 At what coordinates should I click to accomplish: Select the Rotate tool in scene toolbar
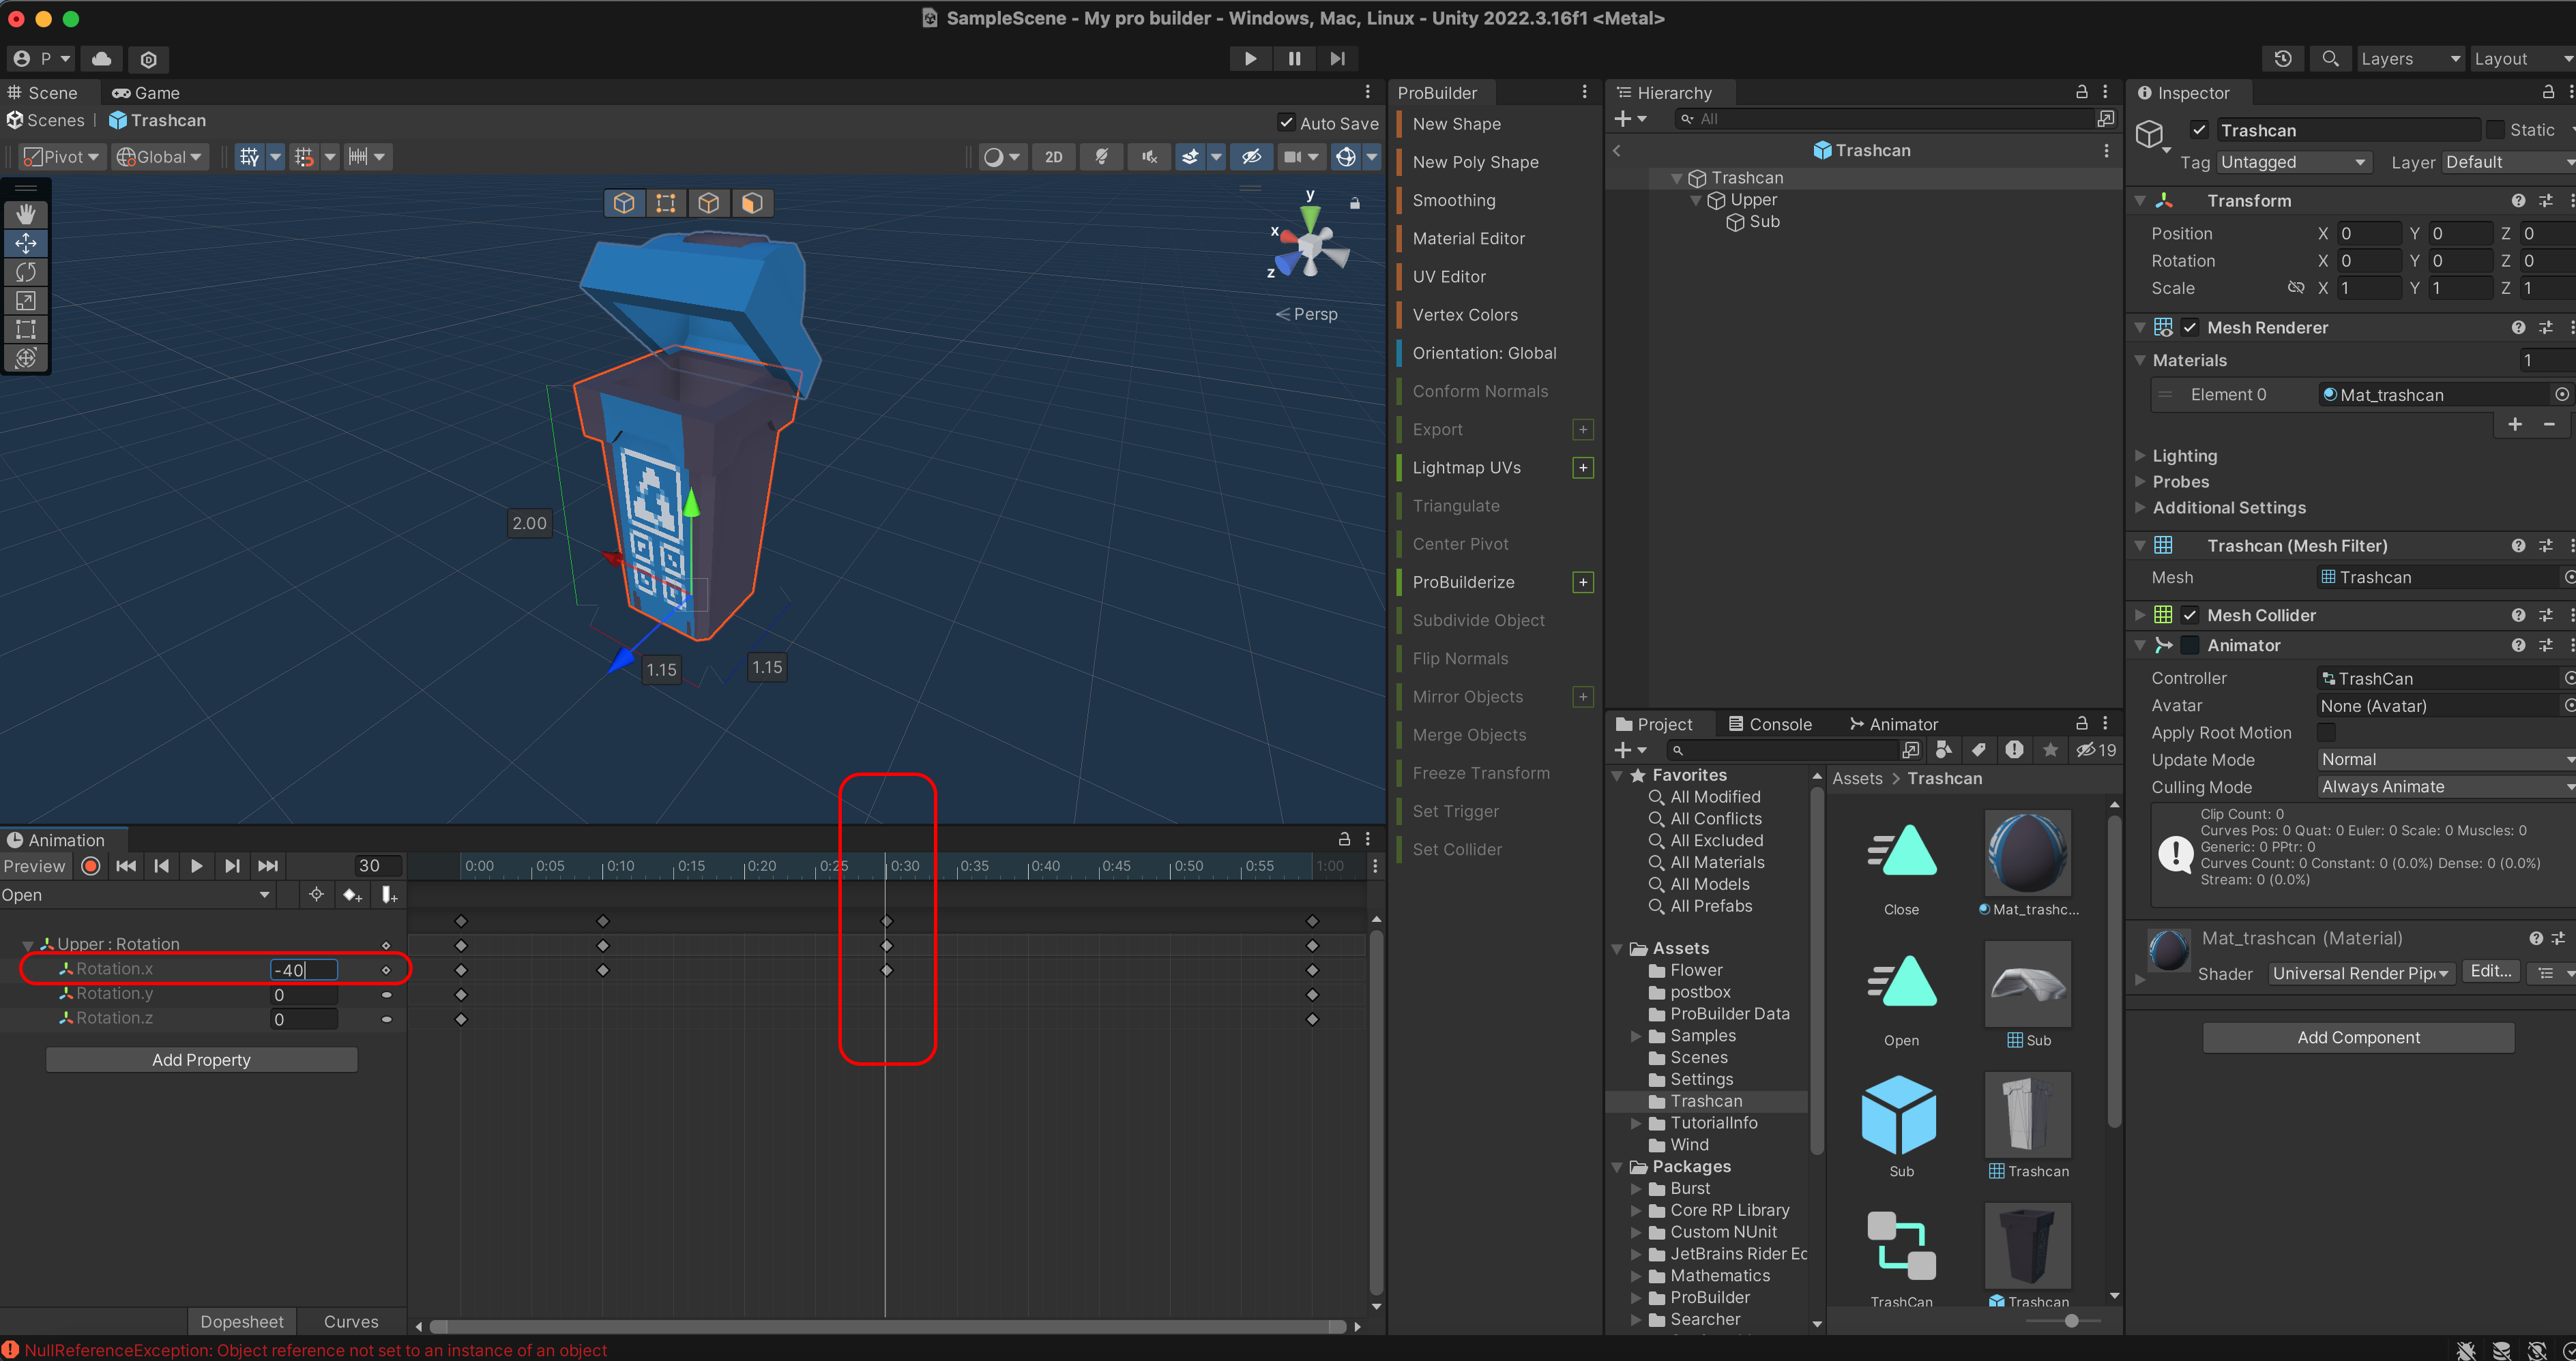click(x=26, y=272)
